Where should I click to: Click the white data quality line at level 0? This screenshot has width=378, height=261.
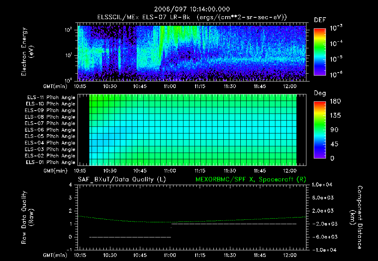tap(130, 237)
